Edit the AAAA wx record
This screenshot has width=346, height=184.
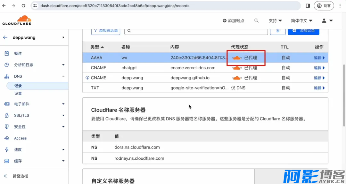click(319, 58)
